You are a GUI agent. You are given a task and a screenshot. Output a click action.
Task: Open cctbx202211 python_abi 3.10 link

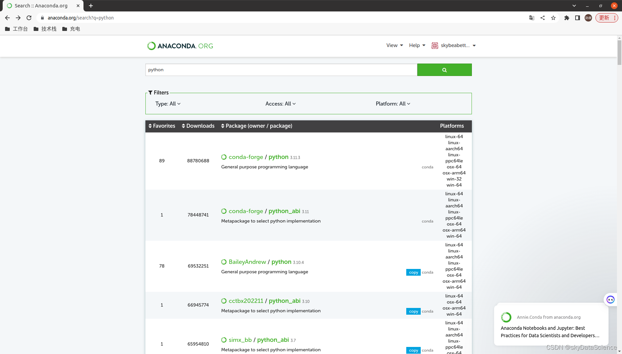pyautogui.click(x=284, y=301)
